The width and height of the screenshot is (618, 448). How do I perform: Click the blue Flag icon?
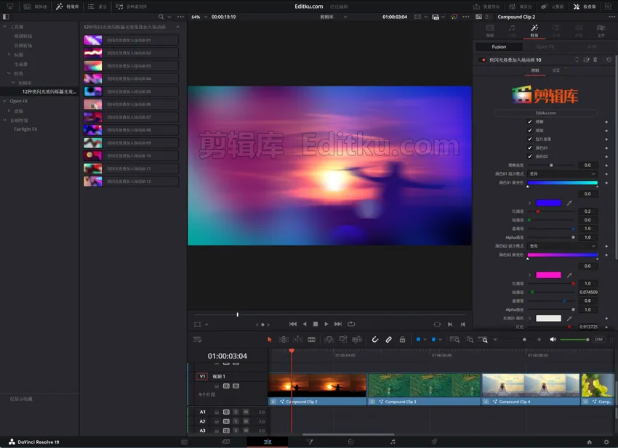coord(418,339)
